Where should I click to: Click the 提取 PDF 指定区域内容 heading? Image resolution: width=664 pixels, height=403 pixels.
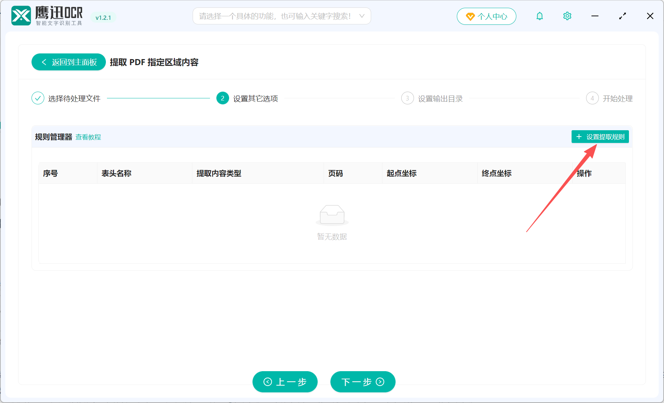point(154,62)
